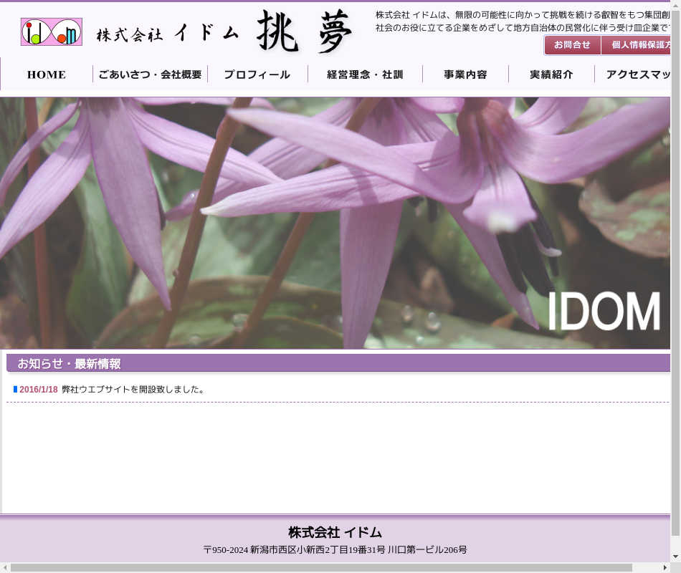Image resolution: width=681 pixels, height=573 pixels.
Task: Click the blue news bullet marker
Action: coord(15,390)
